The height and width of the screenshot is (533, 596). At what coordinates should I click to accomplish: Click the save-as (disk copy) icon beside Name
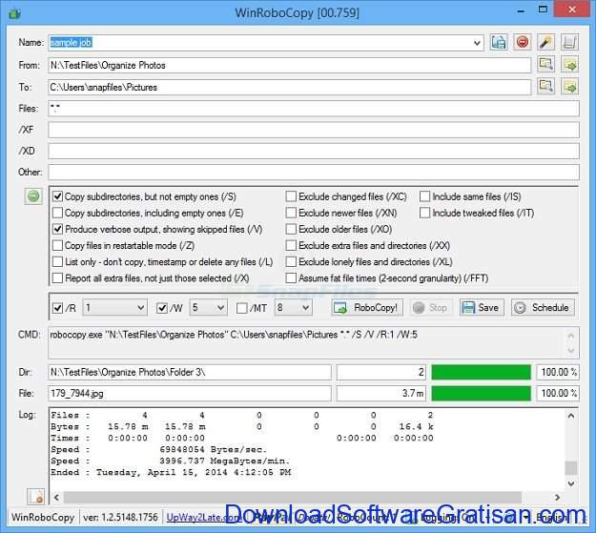(499, 42)
